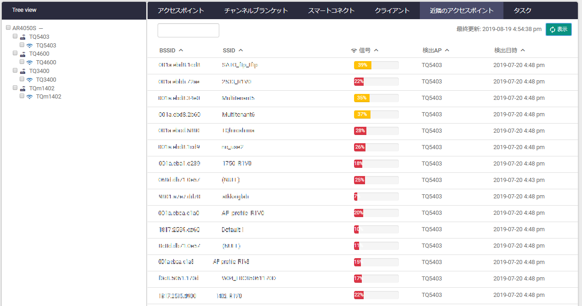This screenshot has width=582, height=306.
Task: Click the TQm1402 access point device icon
Action: pos(22,88)
